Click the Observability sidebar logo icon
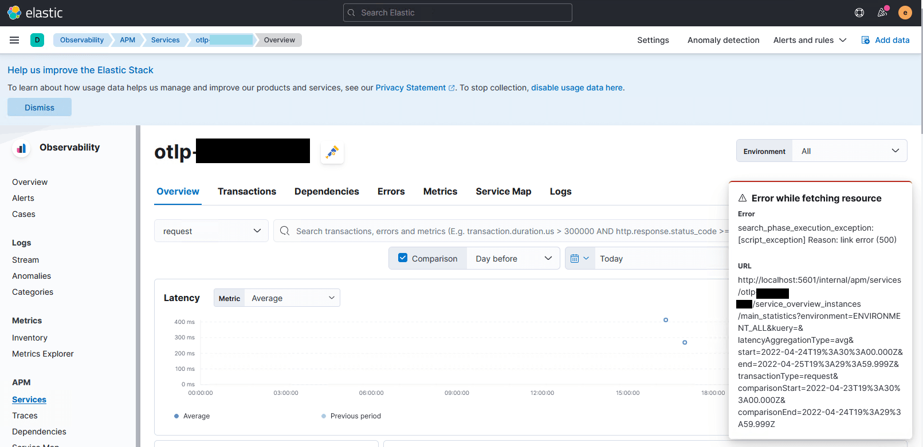This screenshot has width=923, height=447. coord(21,149)
